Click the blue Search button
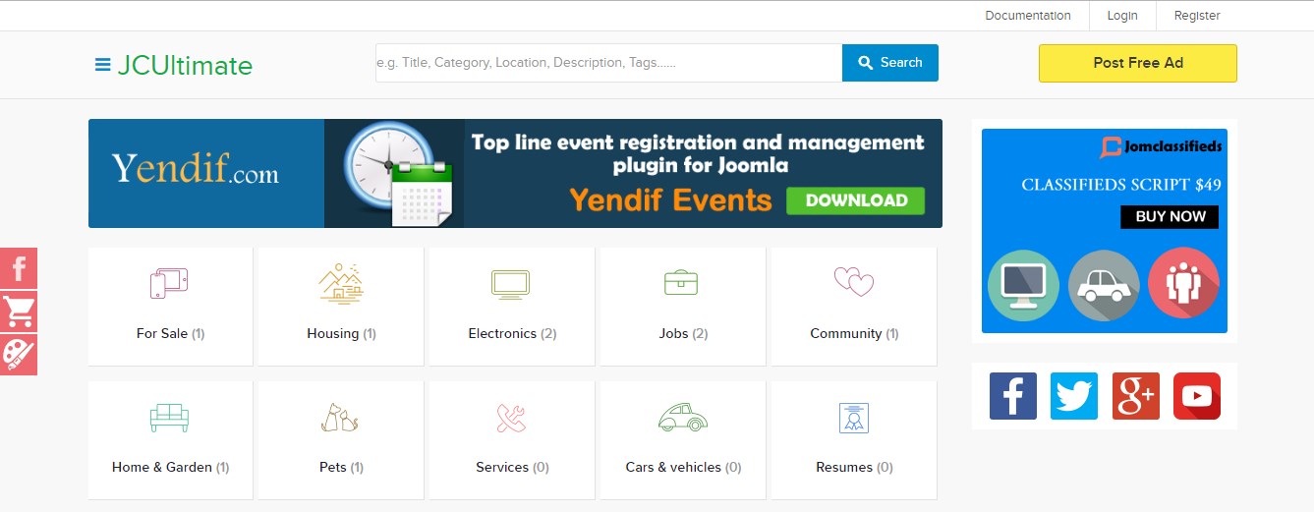 point(890,63)
